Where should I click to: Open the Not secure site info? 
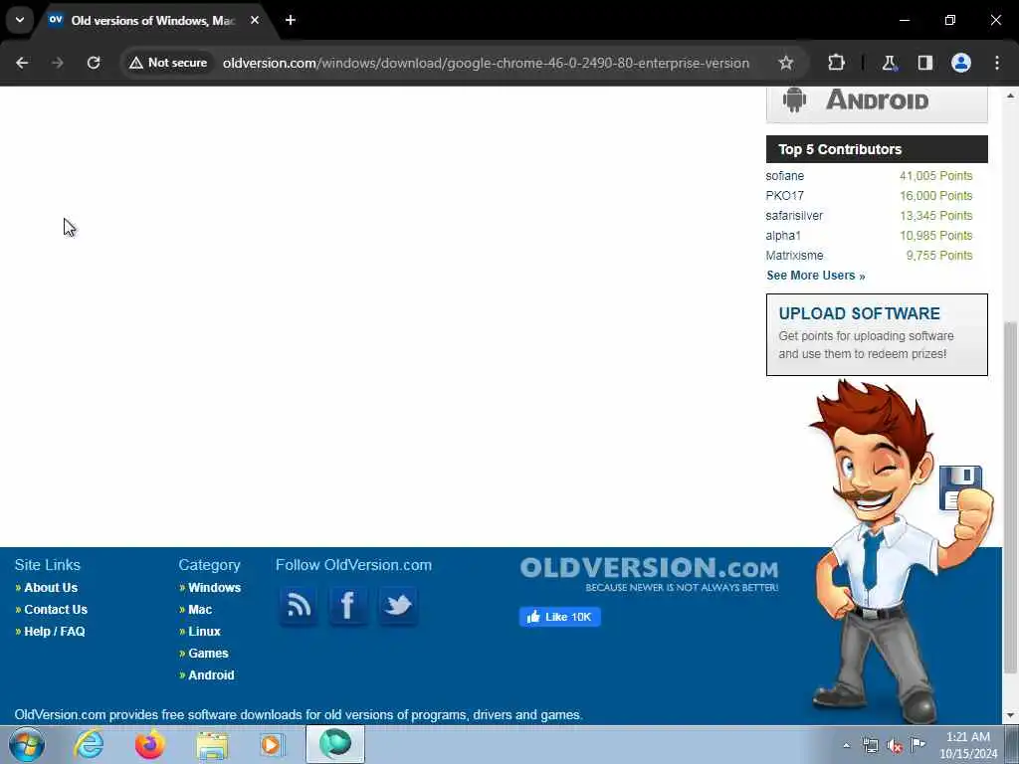[x=168, y=63]
